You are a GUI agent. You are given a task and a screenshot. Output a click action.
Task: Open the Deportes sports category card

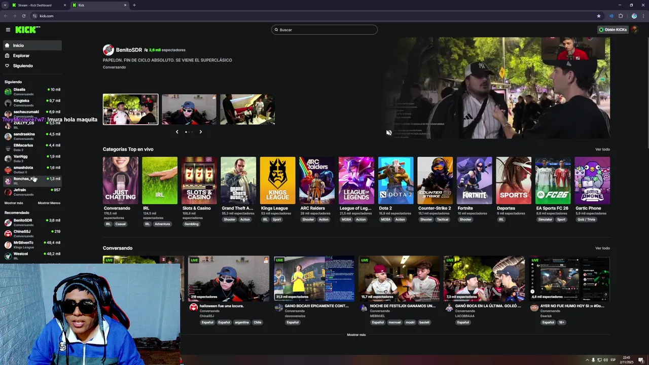click(x=514, y=180)
